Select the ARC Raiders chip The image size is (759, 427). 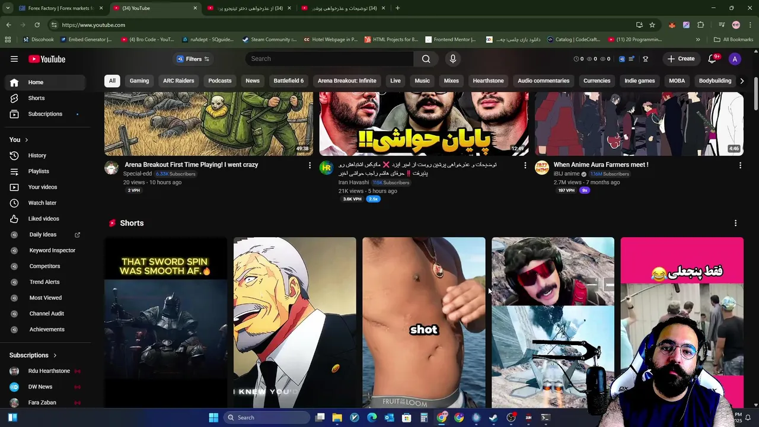pos(178,81)
